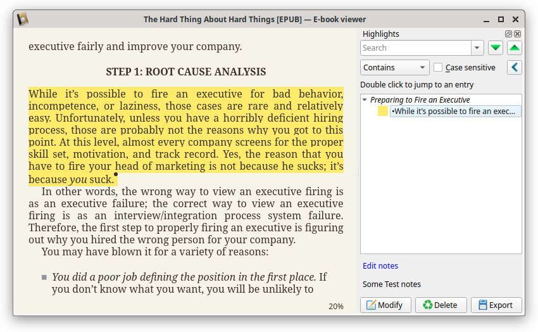Collapse the Preparing to Fire an Executive group

[365, 100]
